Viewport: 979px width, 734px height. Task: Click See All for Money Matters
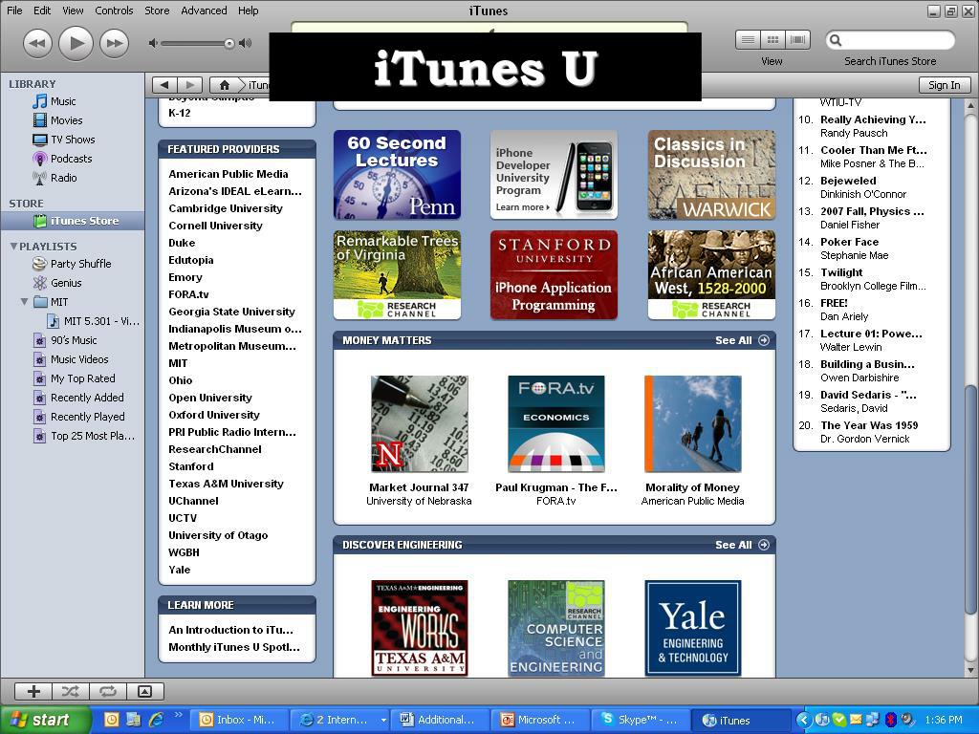[742, 340]
